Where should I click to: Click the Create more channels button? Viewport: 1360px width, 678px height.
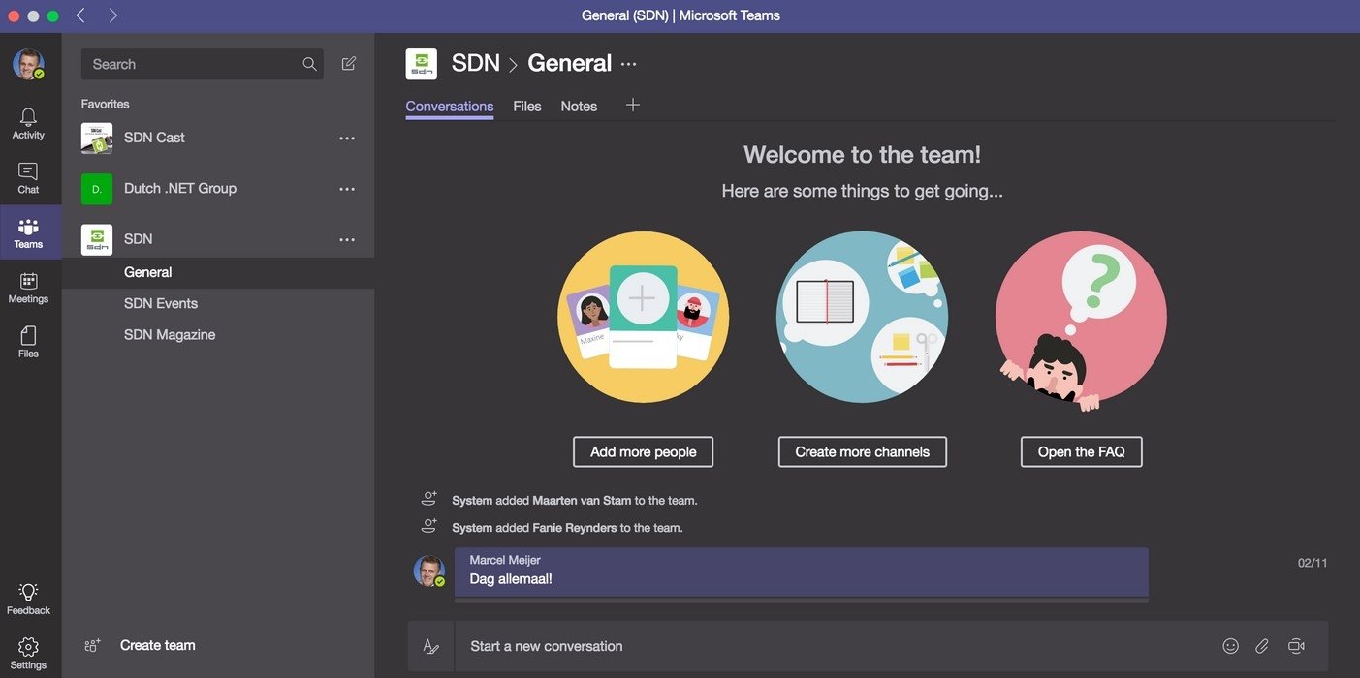tap(863, 452)
